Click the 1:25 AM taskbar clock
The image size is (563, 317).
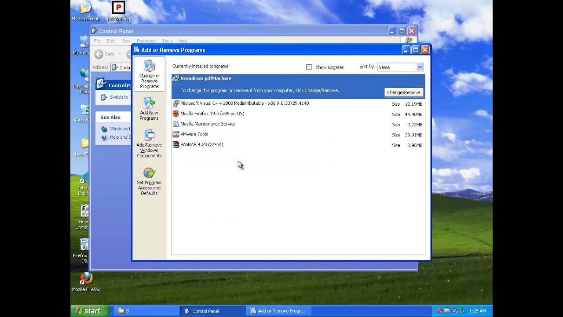click(x=477, y=311)
